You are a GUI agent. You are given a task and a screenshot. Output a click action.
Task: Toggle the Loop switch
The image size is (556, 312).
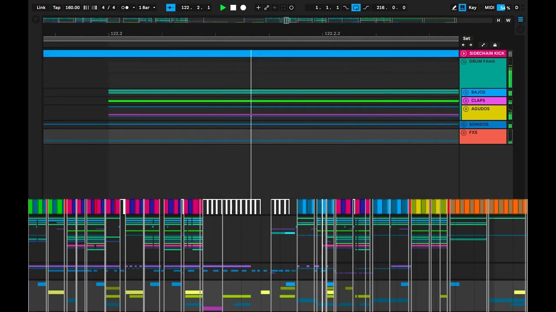(356, 7)
